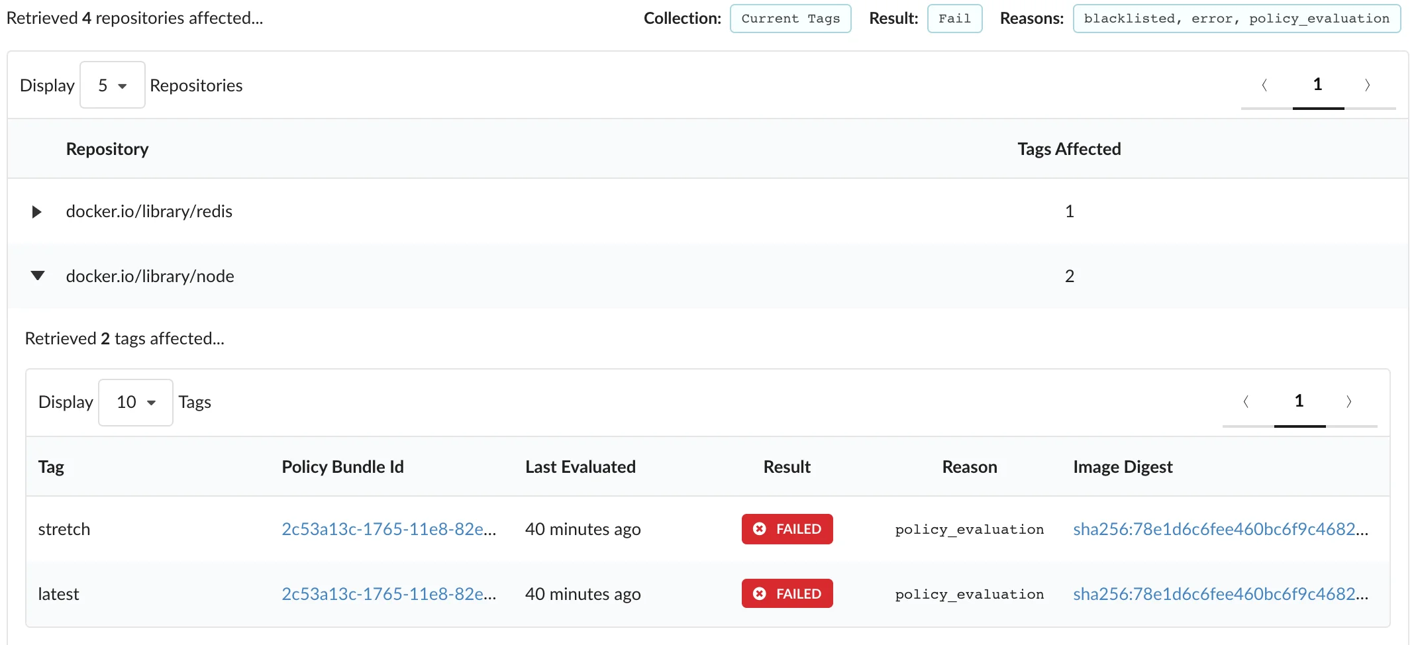Open the policy bundle link for stretch tag
The height and width of the screenshot is (645, 1416).
[389, 528]
